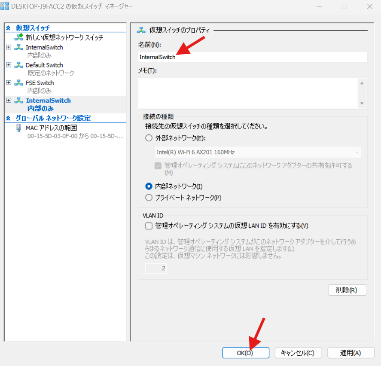
Task: Click the virtual switch properties header icon
Action: tap(141, 30)
